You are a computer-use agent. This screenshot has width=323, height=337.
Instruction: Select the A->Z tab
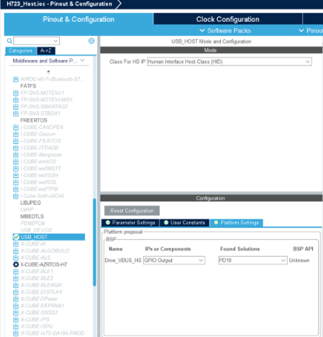point(46,51)
